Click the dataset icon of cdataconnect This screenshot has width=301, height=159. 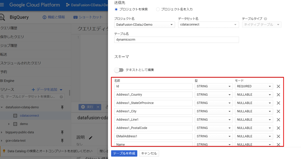[15, 116]
